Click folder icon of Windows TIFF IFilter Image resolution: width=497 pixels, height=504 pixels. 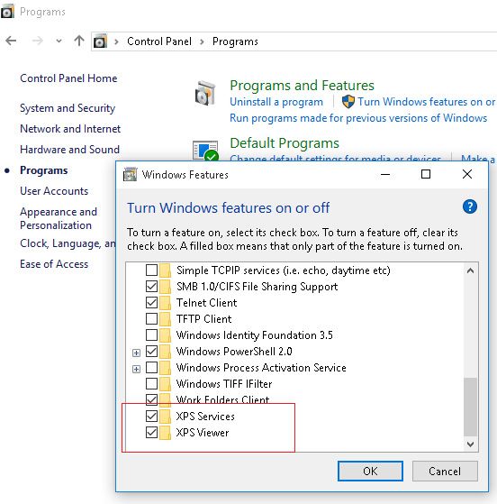click(x=165, y=384)
